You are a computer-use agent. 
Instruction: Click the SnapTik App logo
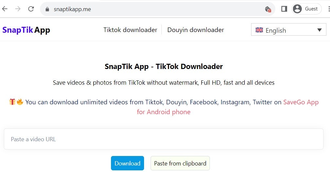click(x=26, y=30)
